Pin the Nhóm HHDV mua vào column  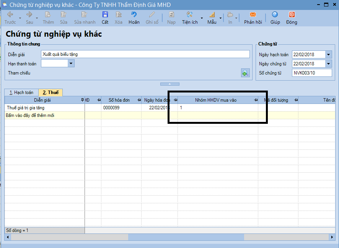click(x=256, y=100)
